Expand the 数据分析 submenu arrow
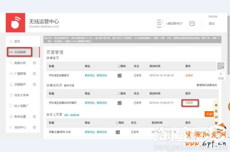Image resolution: width=230 pixels, height=152 pixels. click(x=34, y=63)
